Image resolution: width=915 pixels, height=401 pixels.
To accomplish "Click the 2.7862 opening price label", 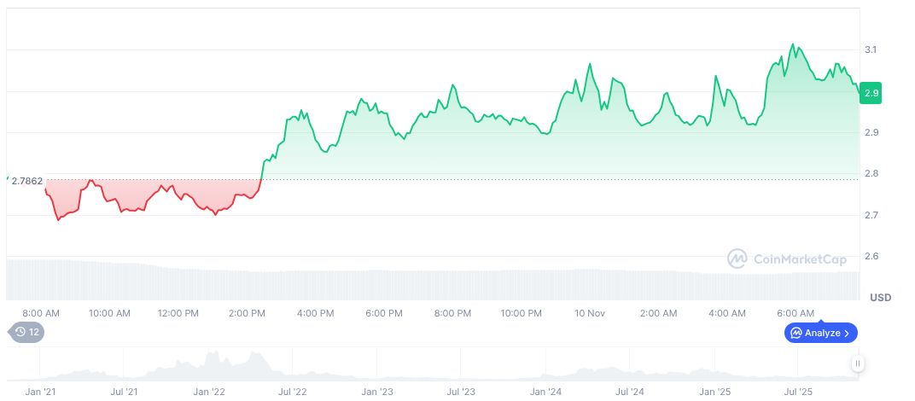I will [26, 180].
